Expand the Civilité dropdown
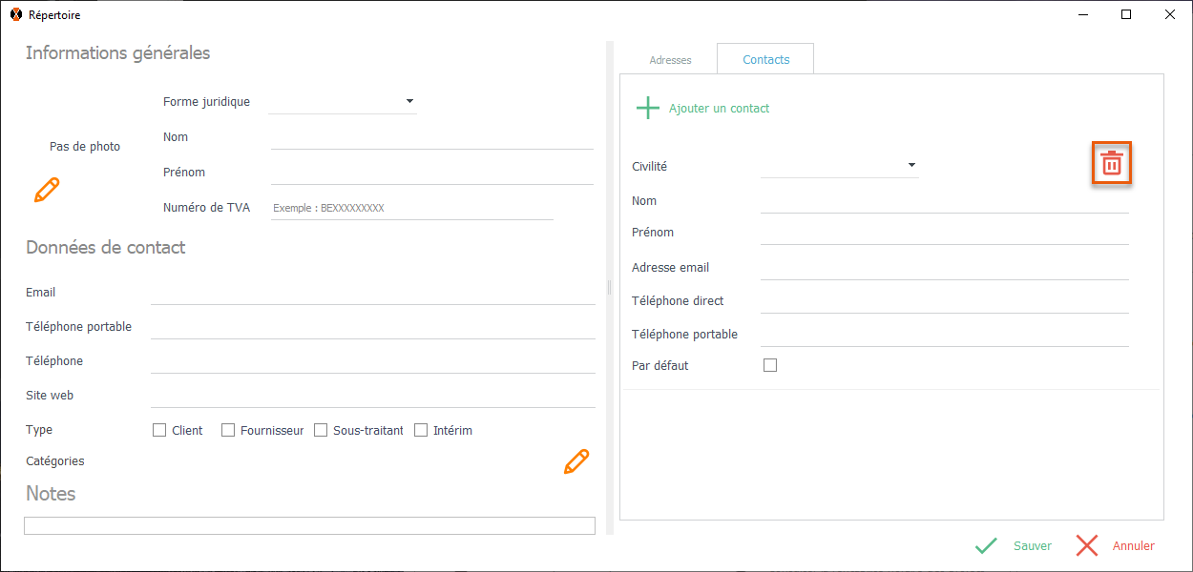1193x572 pixels. [911, 165]
